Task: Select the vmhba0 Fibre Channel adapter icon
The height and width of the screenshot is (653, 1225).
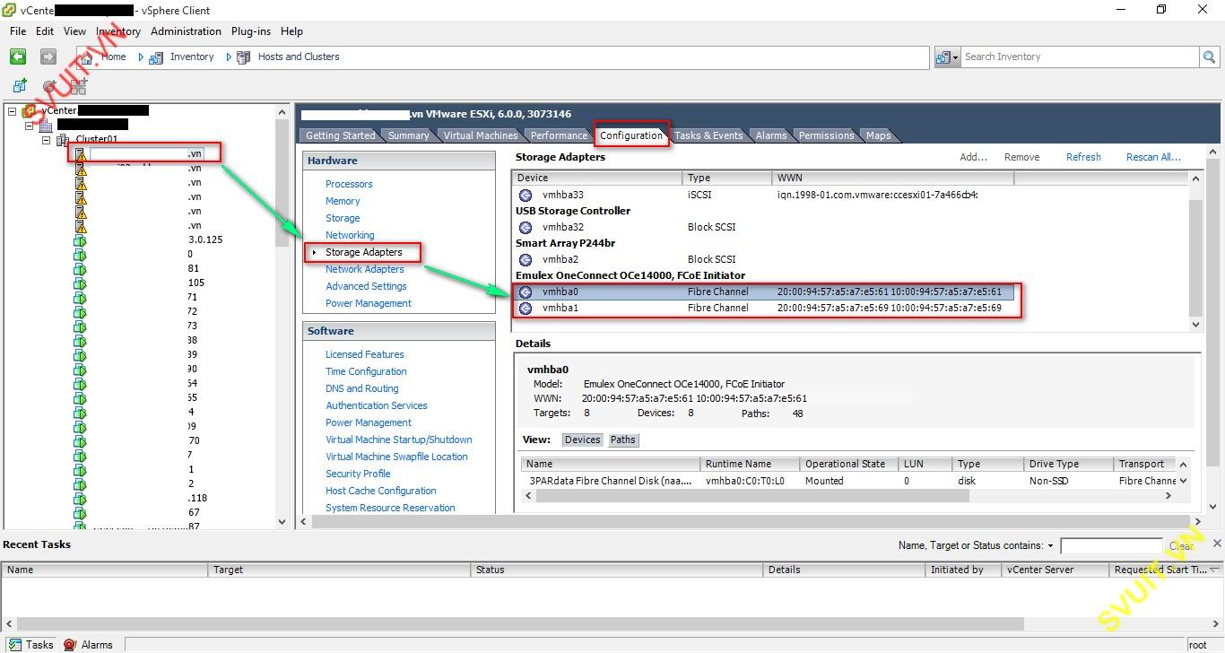Action: pos(526,292)
